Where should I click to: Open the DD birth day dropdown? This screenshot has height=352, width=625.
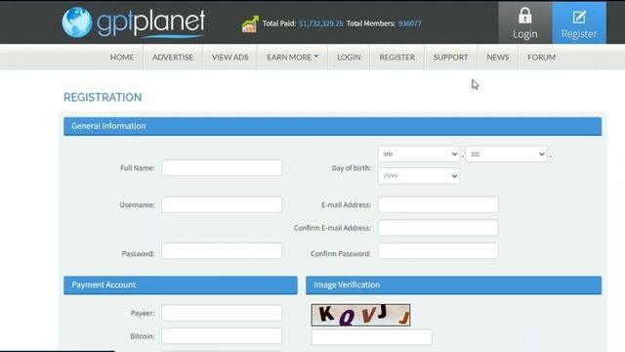pos(506,154)
